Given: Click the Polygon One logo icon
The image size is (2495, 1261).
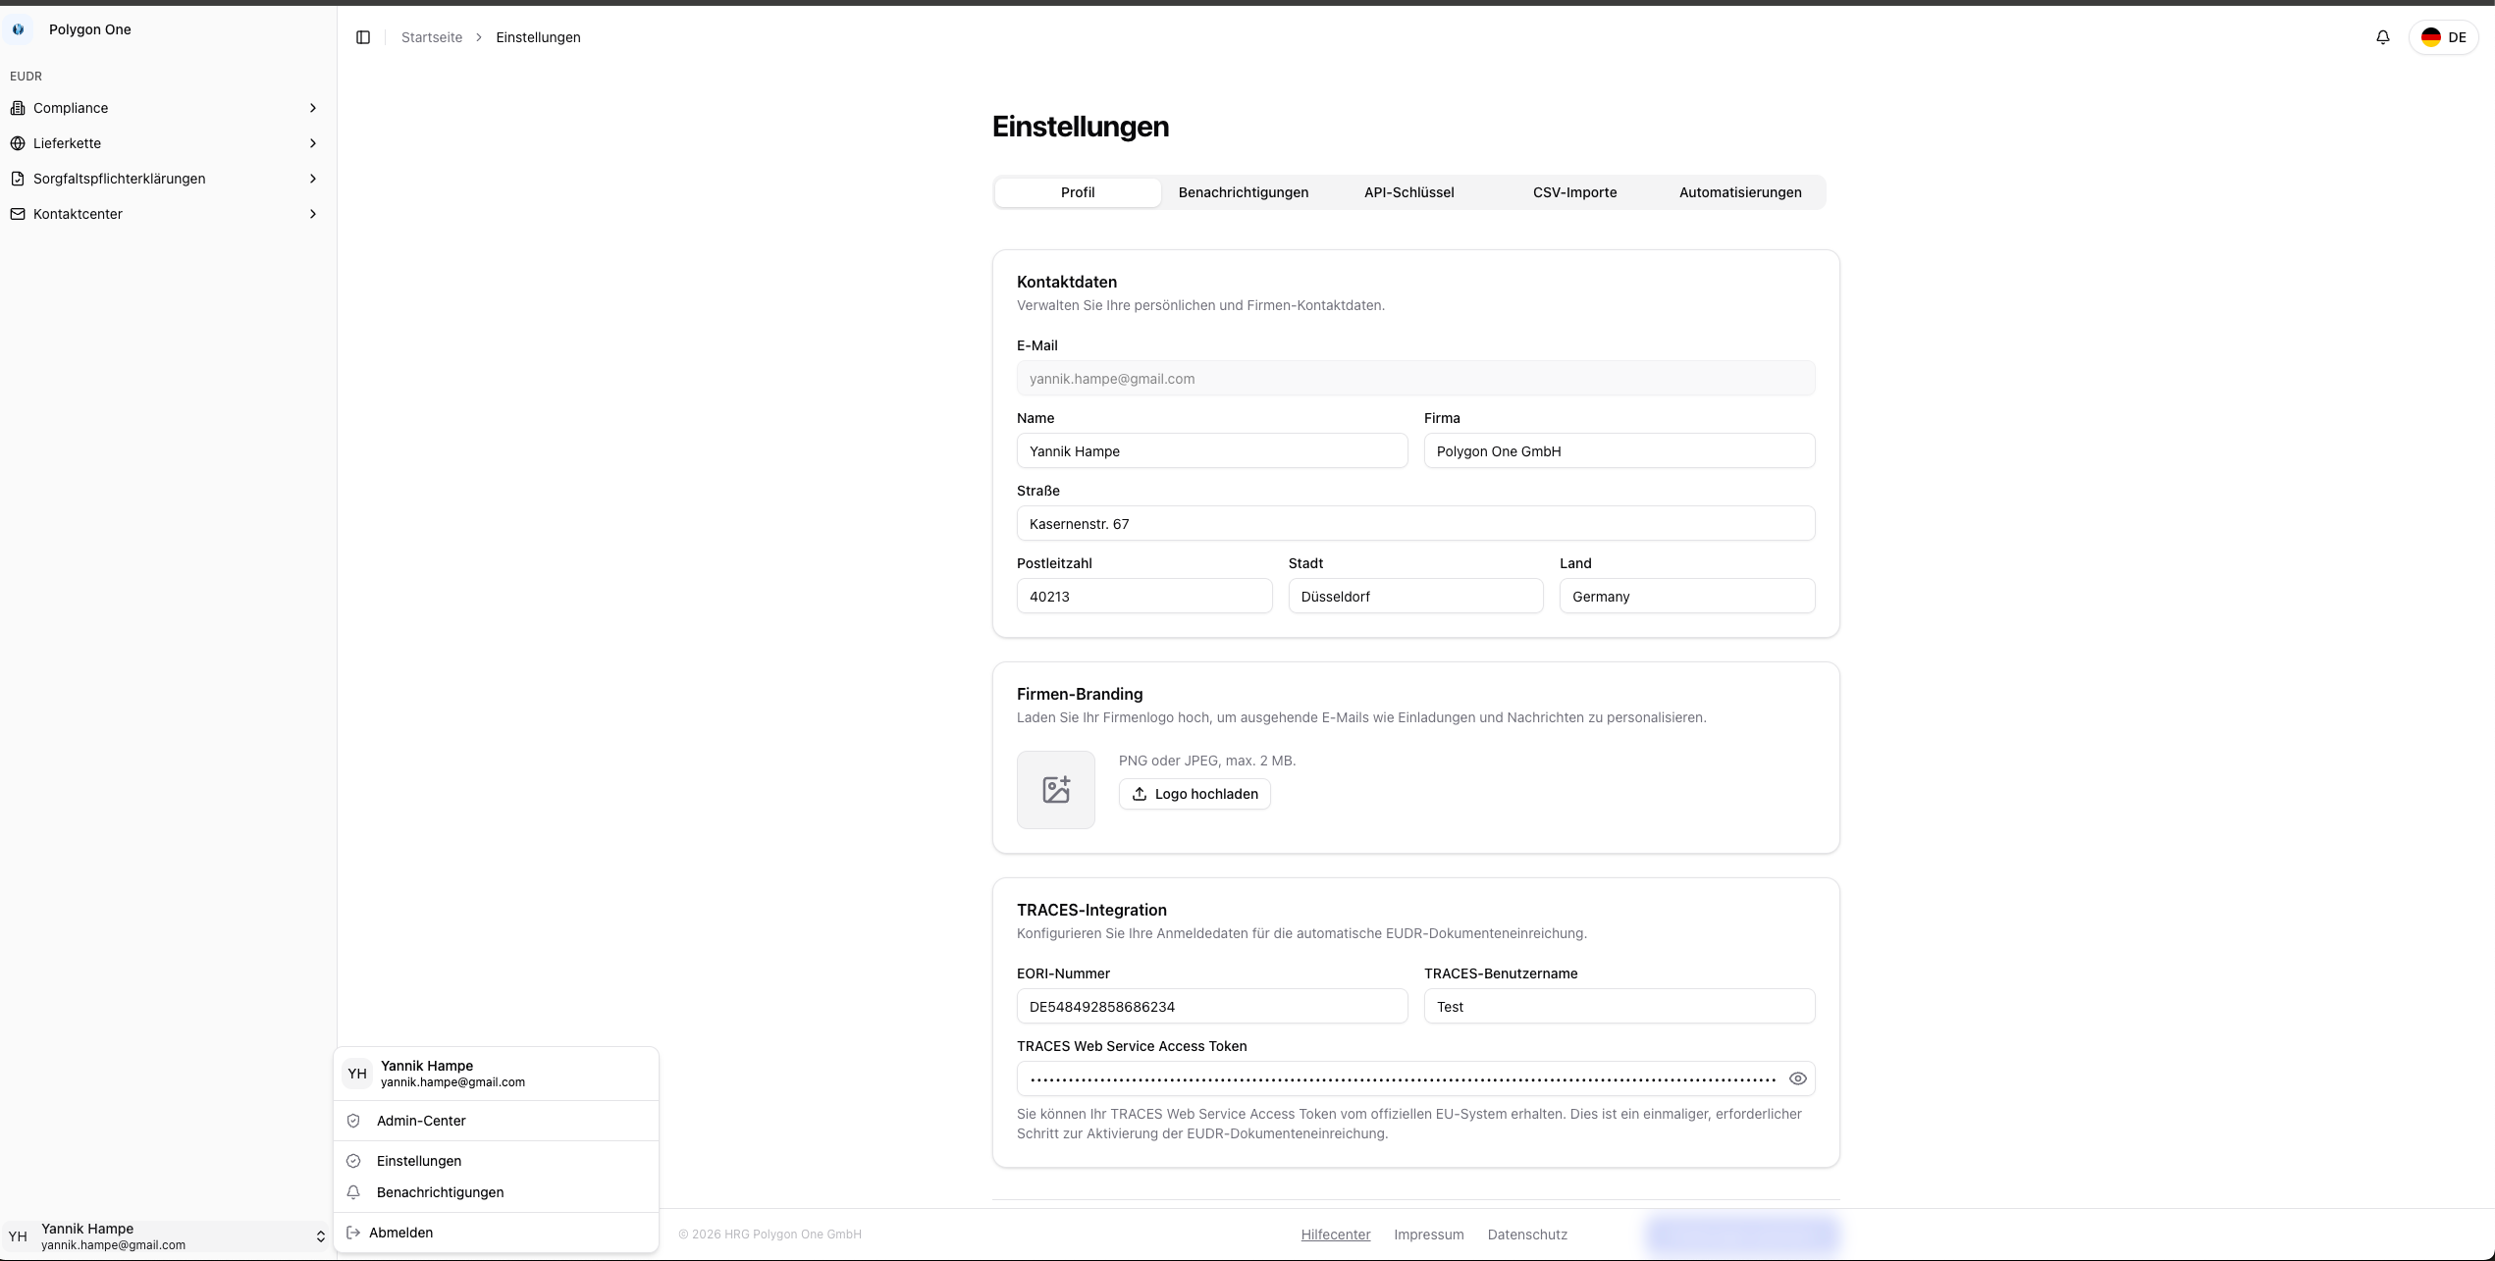Looking at the screenshot, I should point(18,29).
